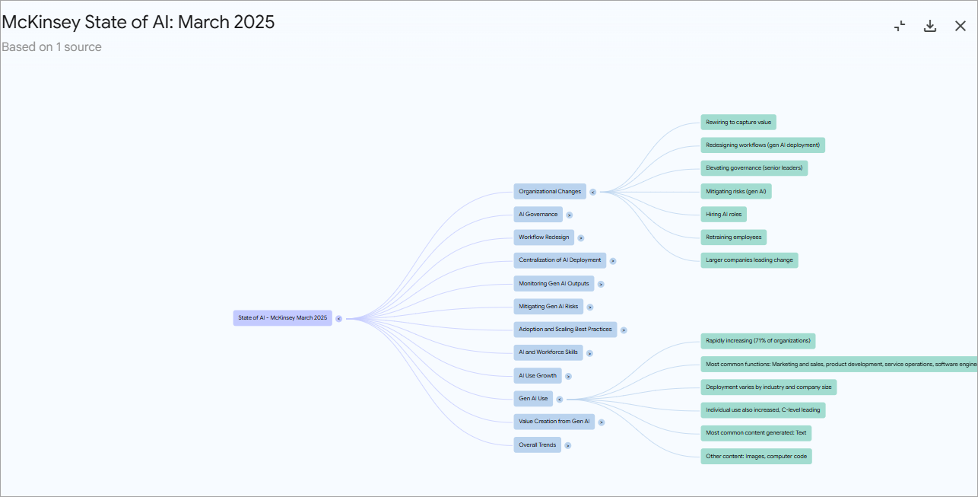The height and width of the screenshot is (497, 978).
Task: Collapse the mind map view icon
Action: (x=900, y=26)
